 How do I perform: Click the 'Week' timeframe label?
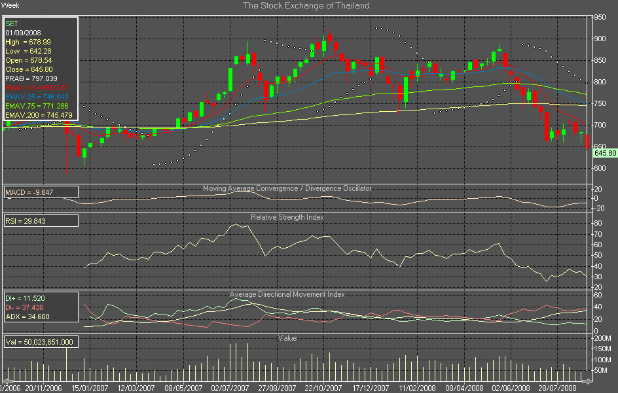coord(10,5)
